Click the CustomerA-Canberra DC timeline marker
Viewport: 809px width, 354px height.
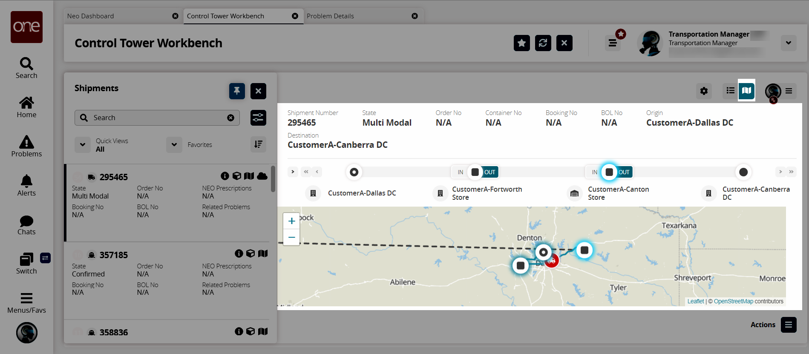(743, 172)
